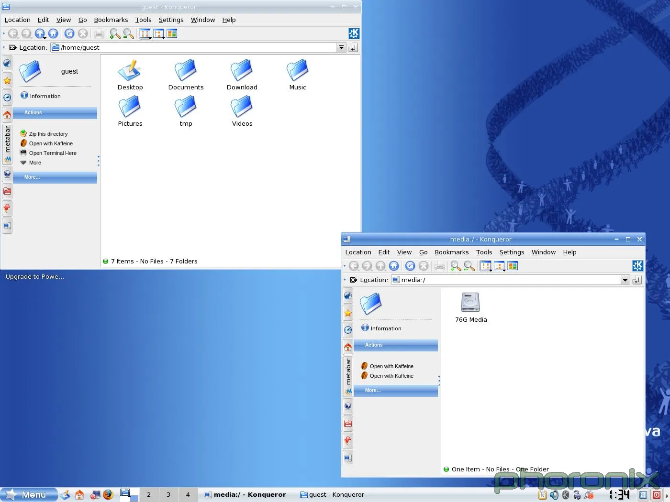Screen dimensions: 670x502
Task: Open location history dropdown in guest window
Action: tap(341, 47)
